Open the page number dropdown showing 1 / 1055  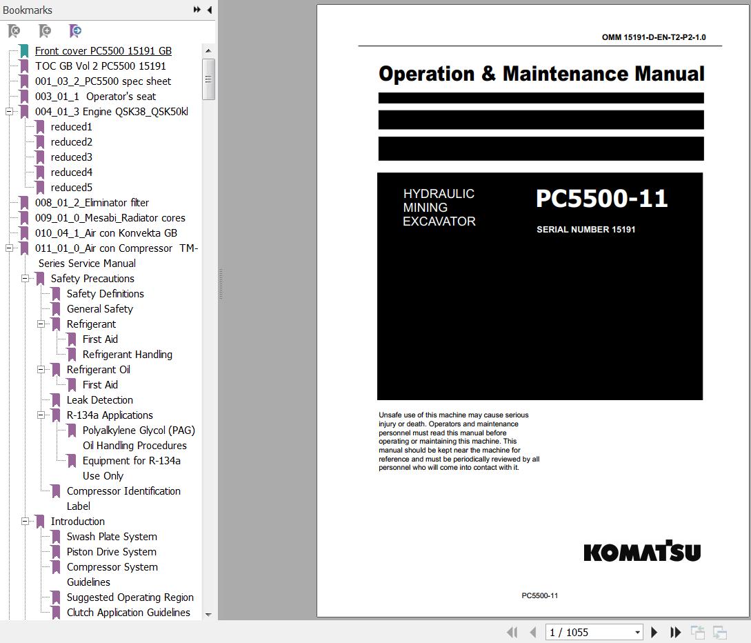(x=637, y=633)
